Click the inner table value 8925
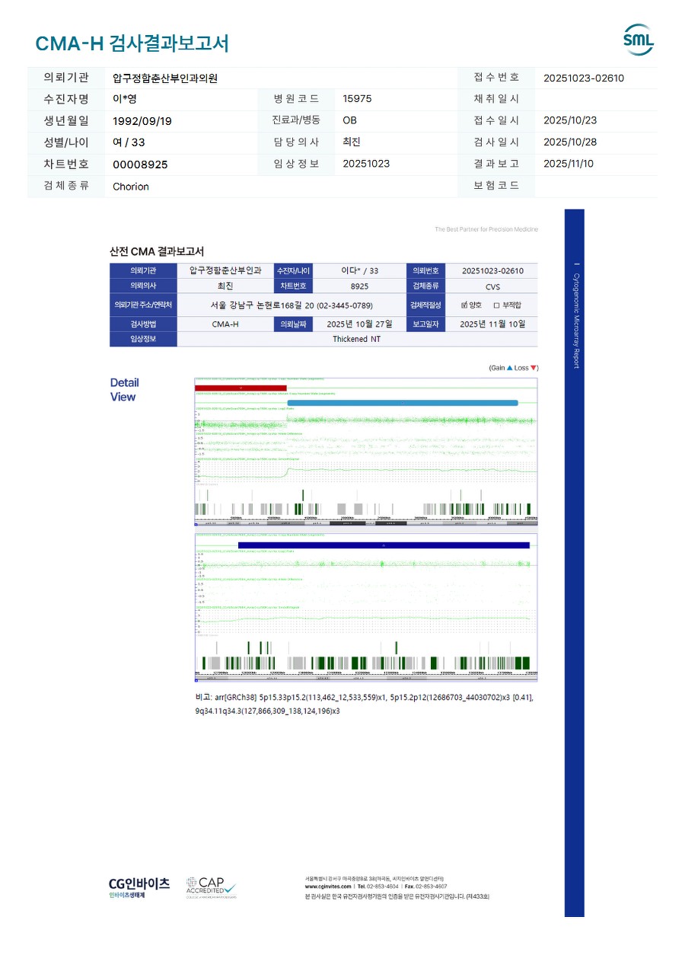The height and width of the screenshot is (968, 685). (x=359, y=286)
